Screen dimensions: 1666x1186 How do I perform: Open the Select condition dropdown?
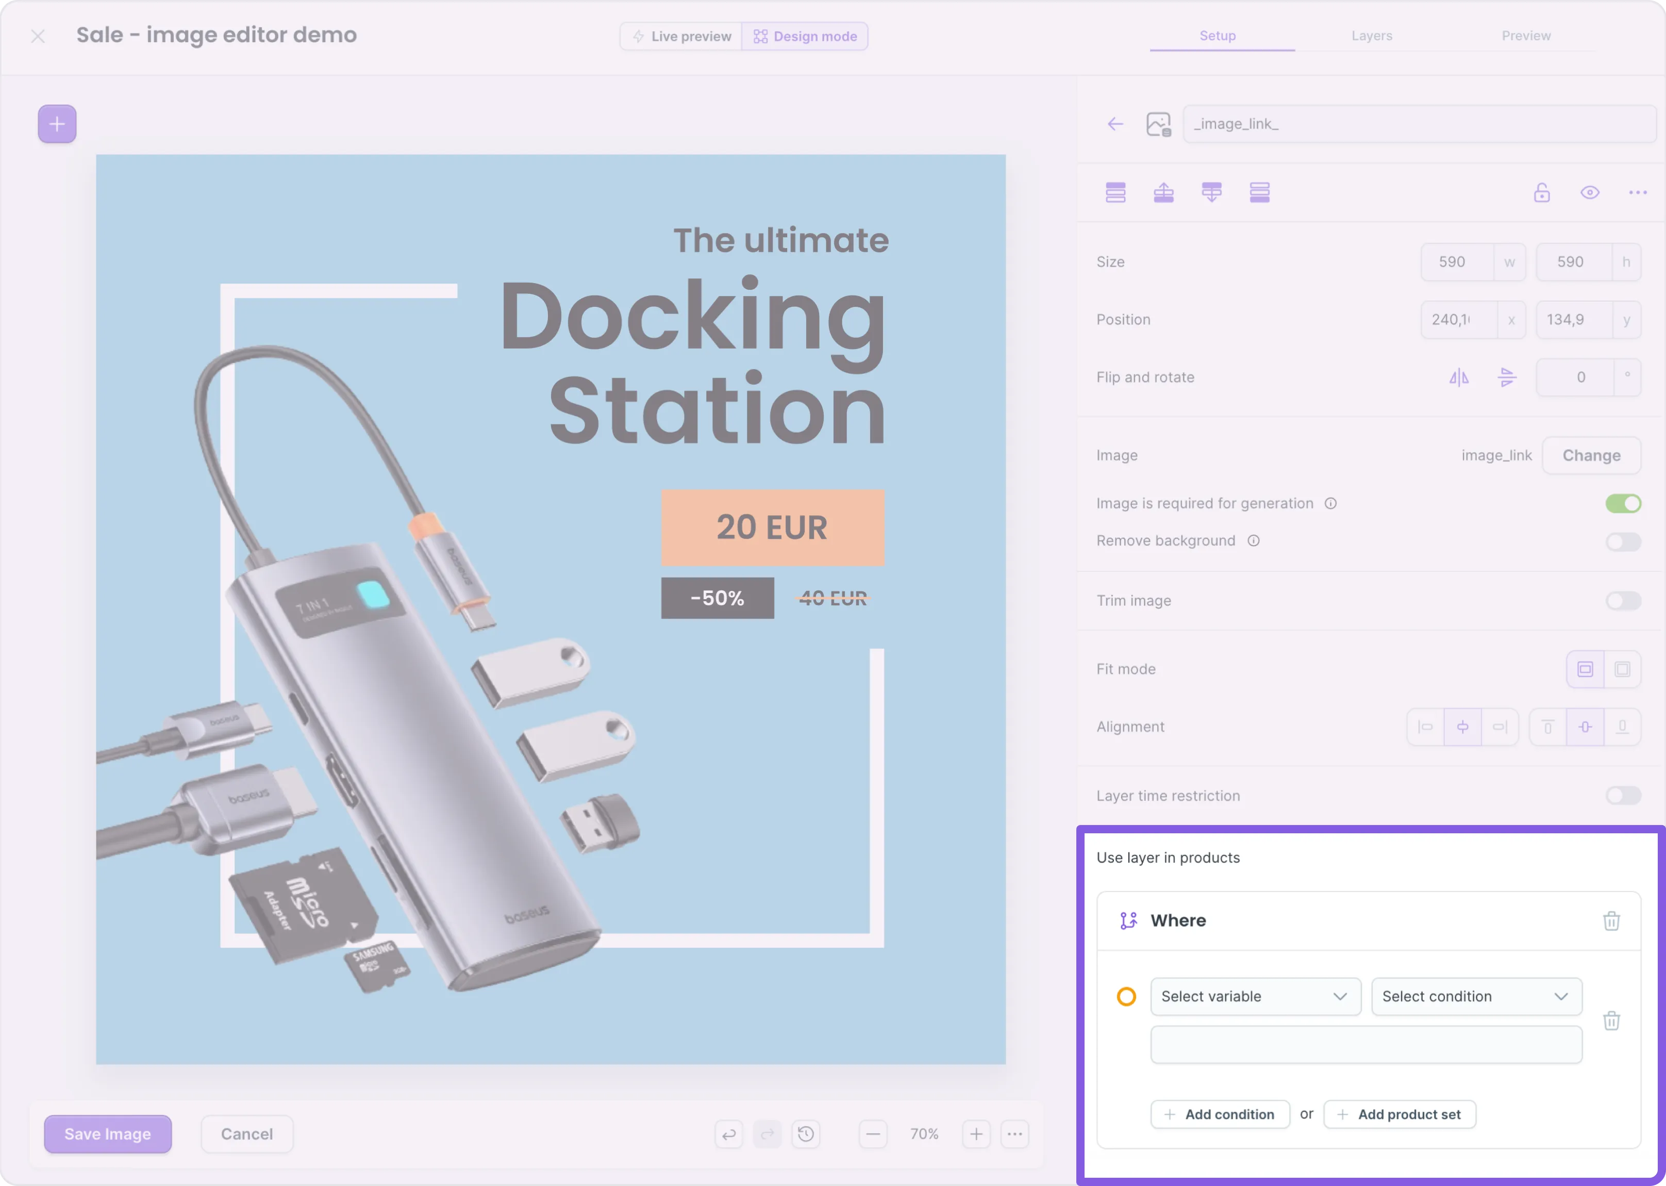click(x=1476, y=997)
